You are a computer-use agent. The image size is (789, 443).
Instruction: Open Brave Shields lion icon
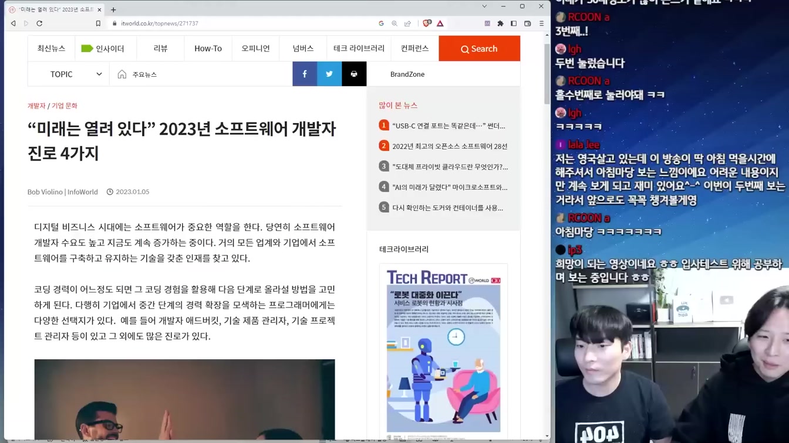pyautogui.click(x=427, y=23)
